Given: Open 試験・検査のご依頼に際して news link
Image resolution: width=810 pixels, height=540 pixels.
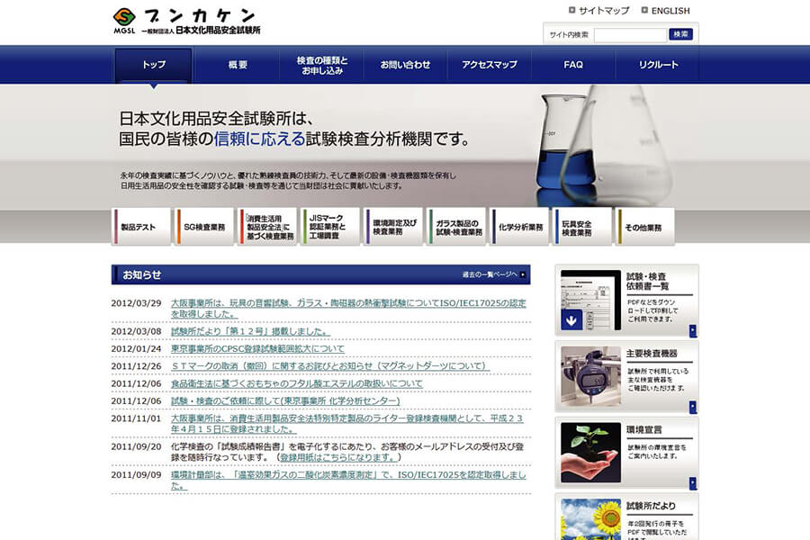Looking at the screenshot, I should click(285, 401).
